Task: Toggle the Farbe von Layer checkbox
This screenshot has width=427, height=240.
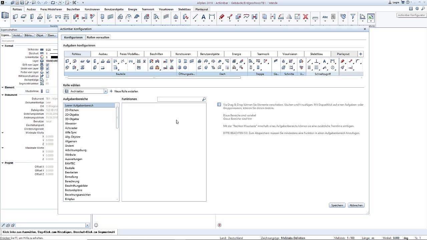Action: click(47, 72)
